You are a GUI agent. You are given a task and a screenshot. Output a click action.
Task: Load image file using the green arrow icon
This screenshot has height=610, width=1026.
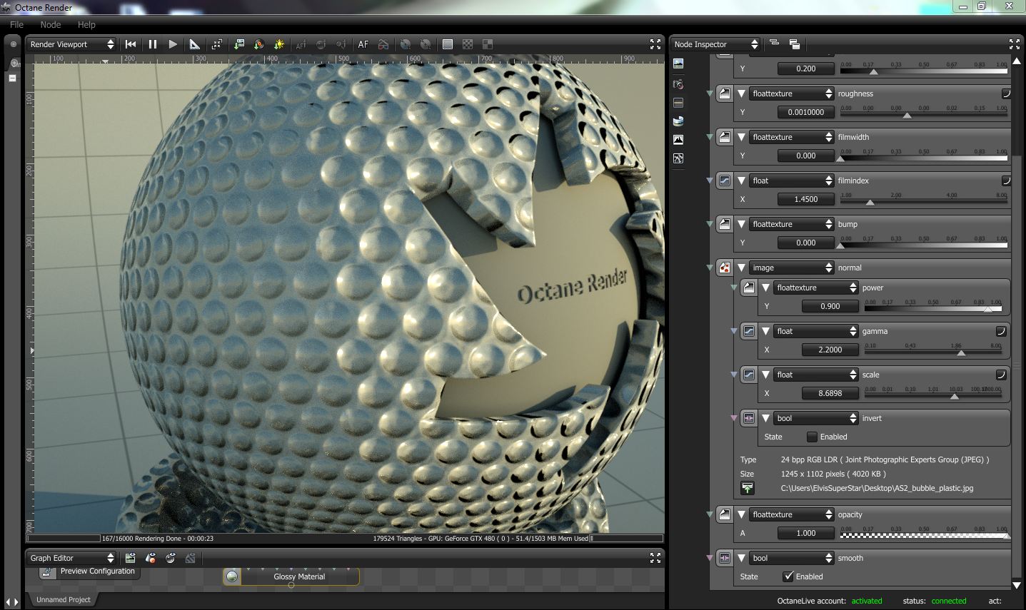[x=748, y=488]
